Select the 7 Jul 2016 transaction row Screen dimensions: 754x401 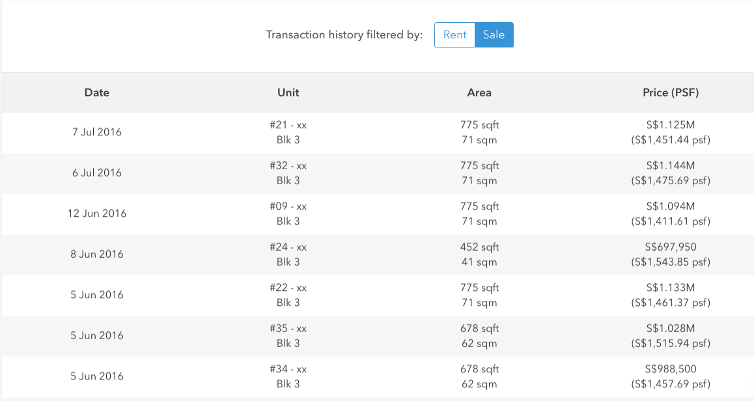point(96,132)
